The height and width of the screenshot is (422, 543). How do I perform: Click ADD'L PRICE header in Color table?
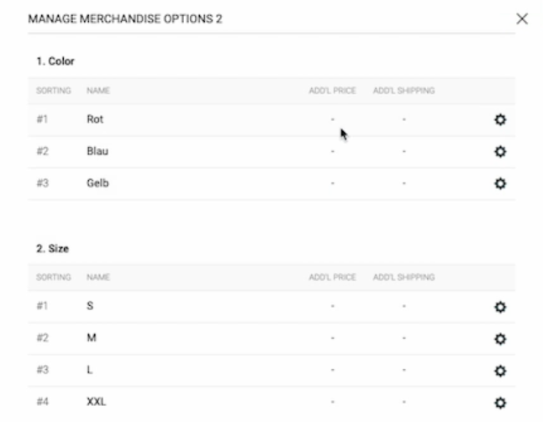click(333, 90)
